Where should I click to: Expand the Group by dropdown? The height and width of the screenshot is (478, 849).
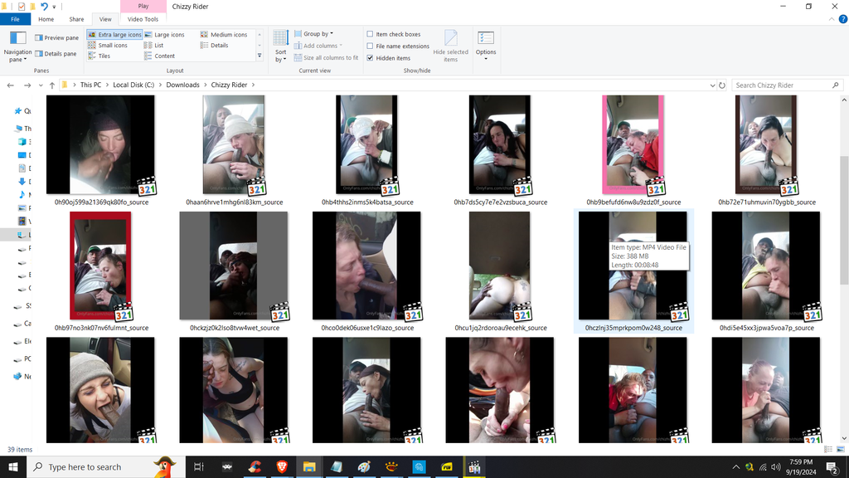click(x=318, y=34)
